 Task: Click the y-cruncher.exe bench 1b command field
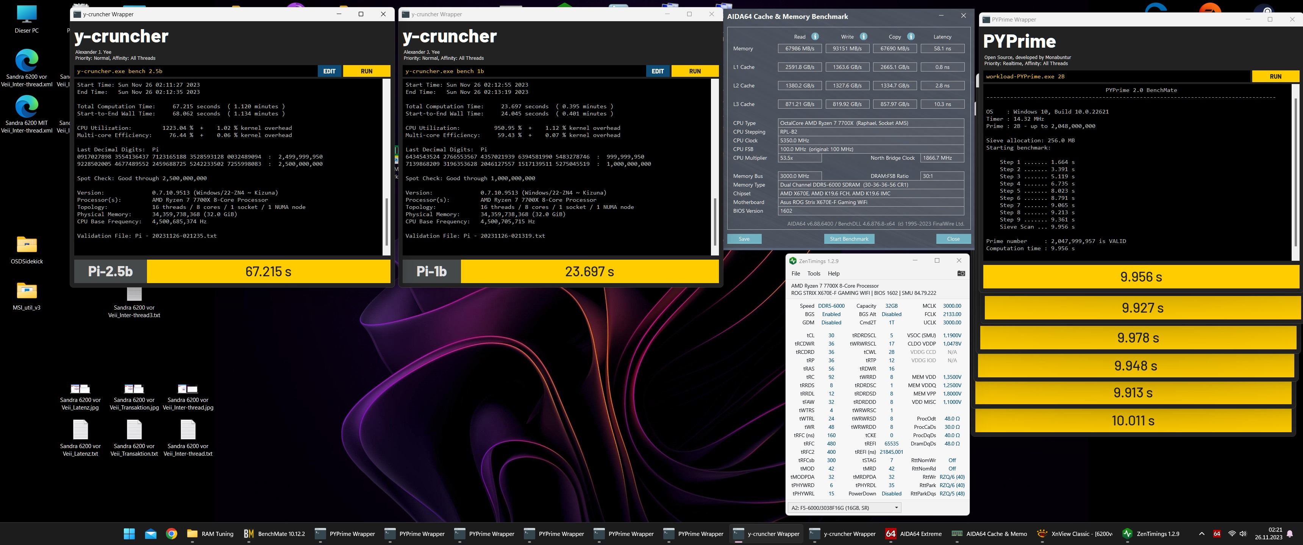[524, 71]
